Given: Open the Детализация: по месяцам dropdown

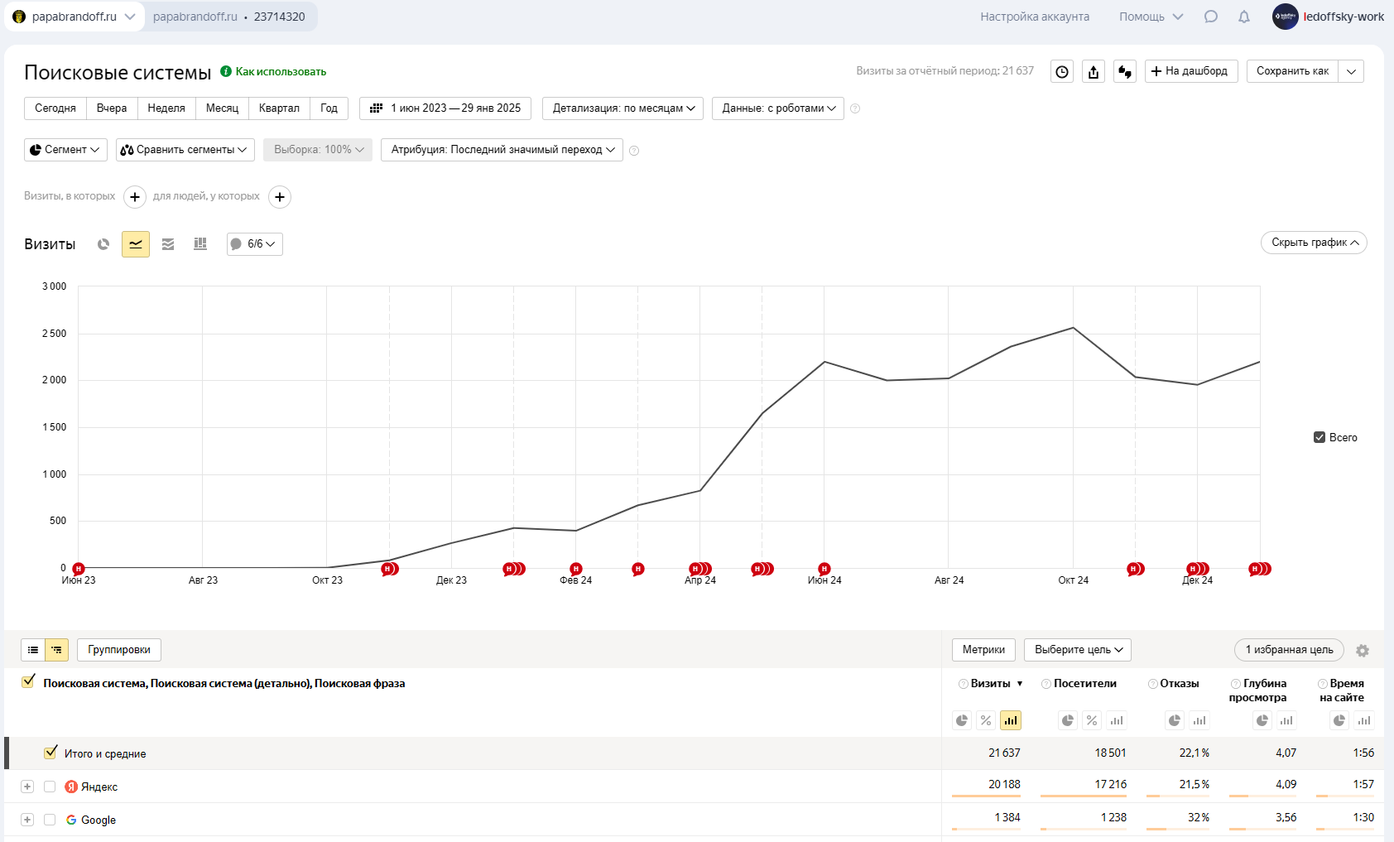Looking at the screenshot, I should [x=623, y=108].
